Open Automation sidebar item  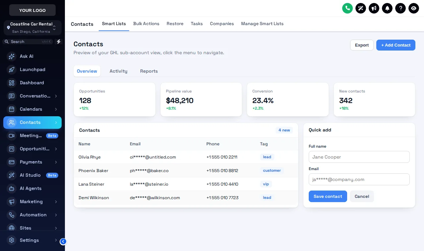tap(32, 215)
